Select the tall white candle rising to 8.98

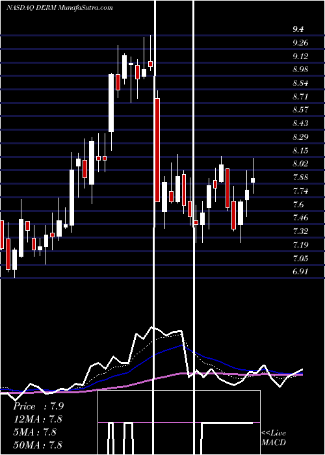(111, 103)
